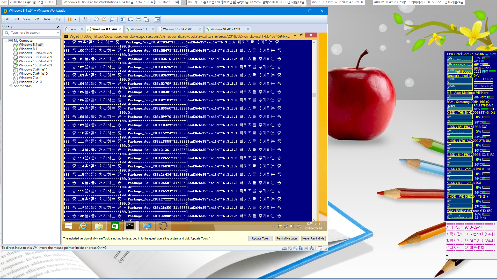Select Shared VMs in library tree

23,86
